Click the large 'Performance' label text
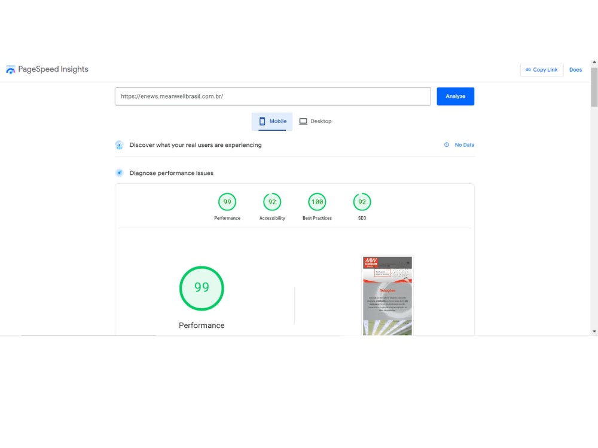The height and width of the screenshot is (448, 598). [202, 326]
